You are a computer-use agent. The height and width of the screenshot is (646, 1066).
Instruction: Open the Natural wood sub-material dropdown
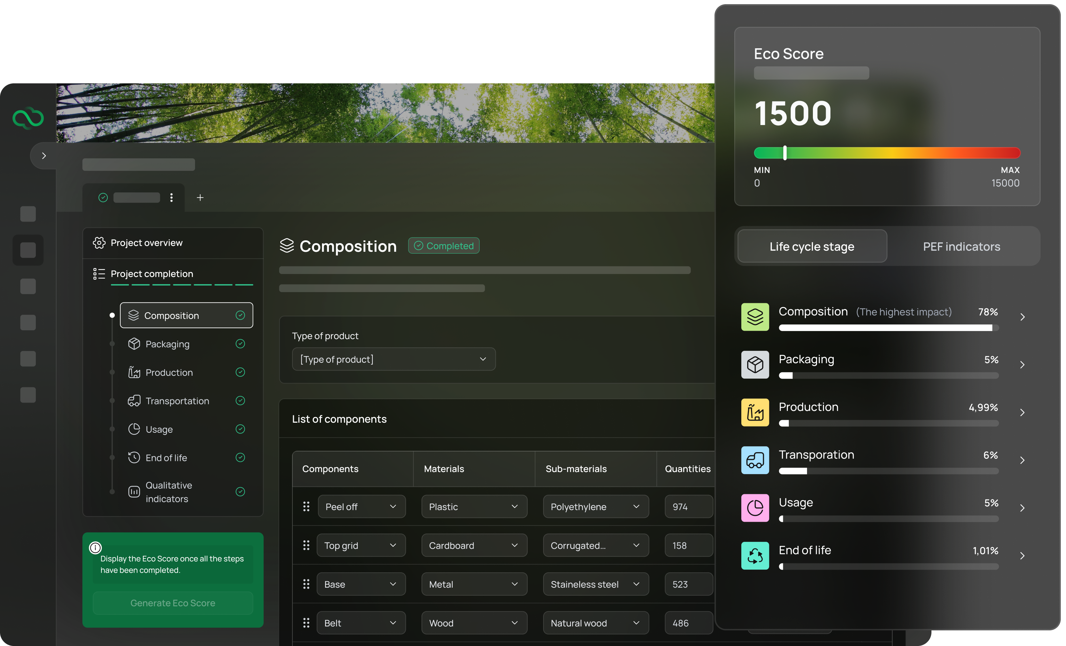coord(596,623)
